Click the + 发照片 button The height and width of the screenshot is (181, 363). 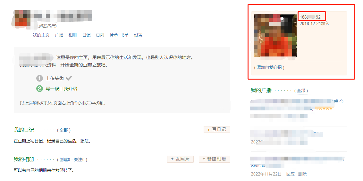[x=180, y=159]
